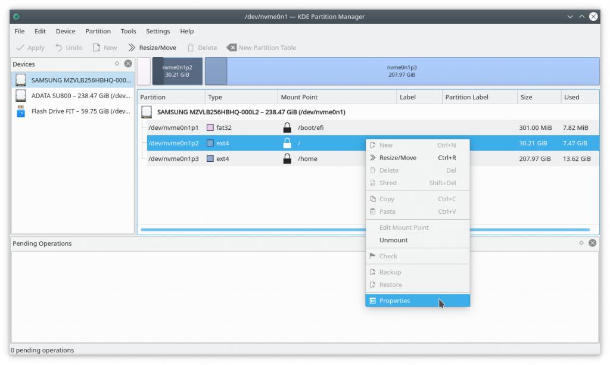Select Unmount from the context menu
Viewport: 610px width, 365px height.
click(394, 240)
